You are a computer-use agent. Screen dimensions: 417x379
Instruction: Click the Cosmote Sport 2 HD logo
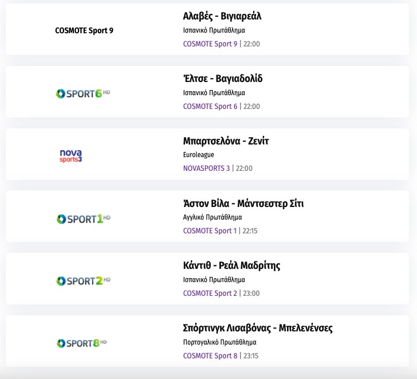pyautogui.click(x=82, y=281)
